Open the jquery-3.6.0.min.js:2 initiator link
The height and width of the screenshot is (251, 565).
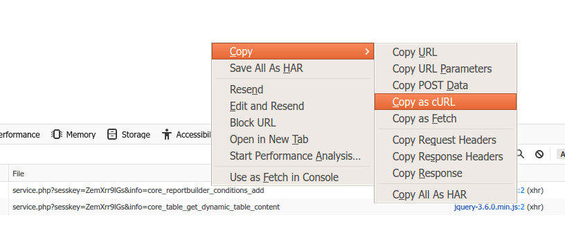pyautogui.click(x=489, y=207)
